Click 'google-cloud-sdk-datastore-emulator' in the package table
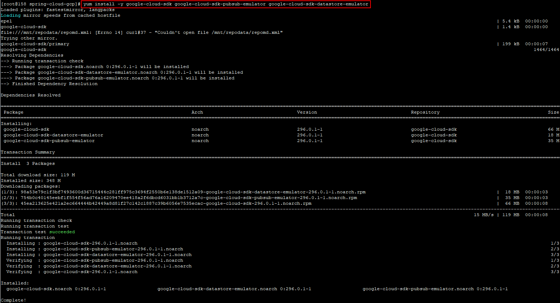This screenshot has height=303, width=560. (53, 135)
